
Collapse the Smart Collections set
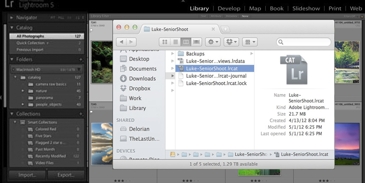[15, 122]
